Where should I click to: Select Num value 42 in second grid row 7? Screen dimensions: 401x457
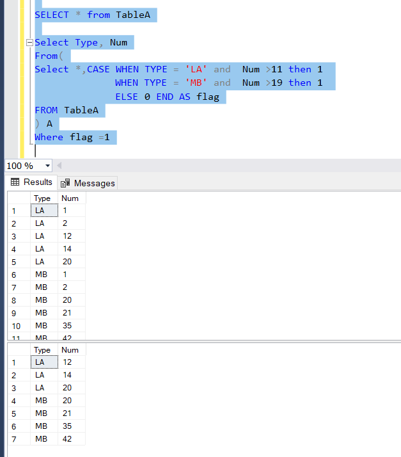[x=72, y=439]
